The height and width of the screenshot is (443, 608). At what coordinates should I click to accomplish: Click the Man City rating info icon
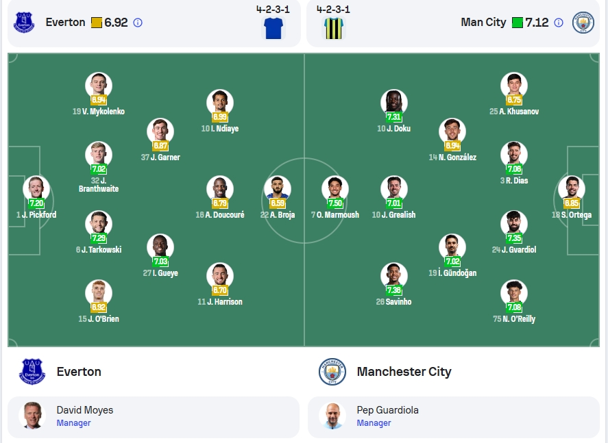click(x=559, y=23)
